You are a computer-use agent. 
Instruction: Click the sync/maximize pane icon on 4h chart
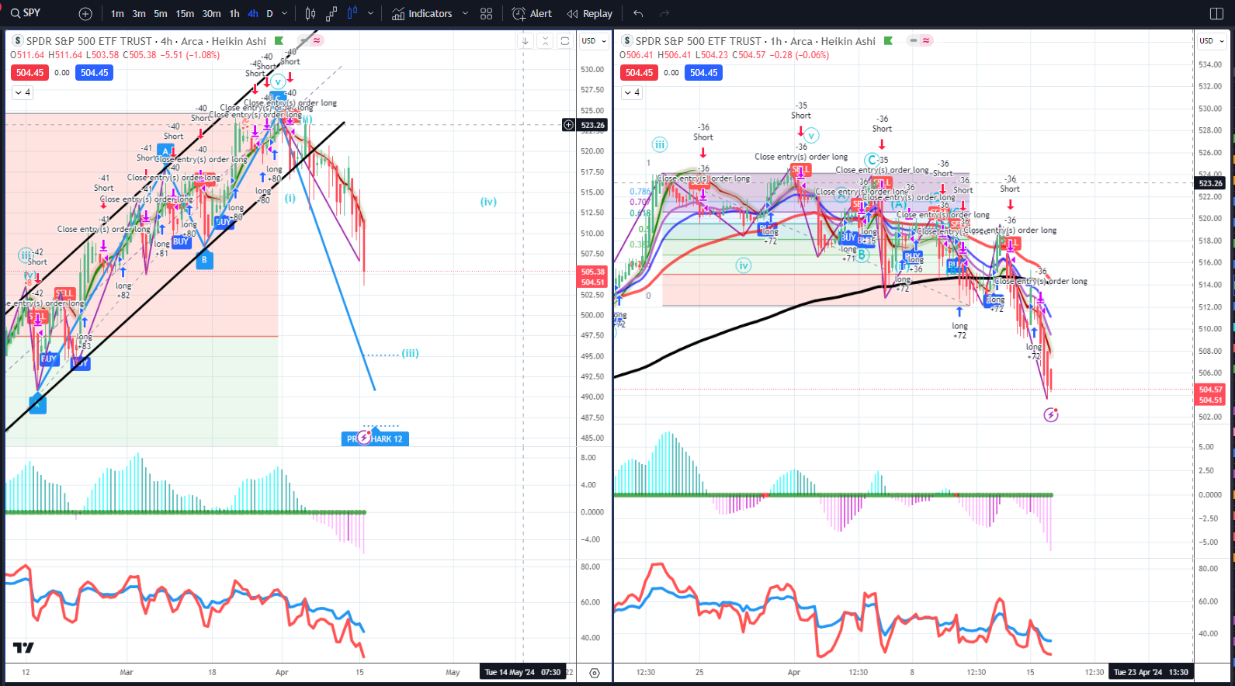(x=564, y=41)
